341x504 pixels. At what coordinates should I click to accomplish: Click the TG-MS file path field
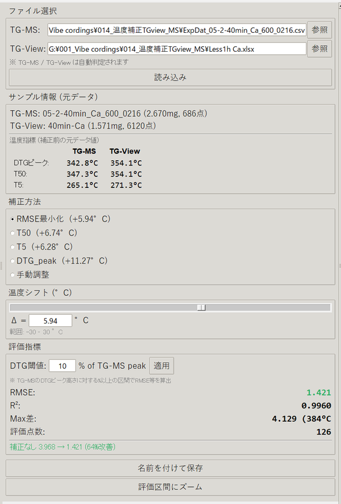coord(177,30)
